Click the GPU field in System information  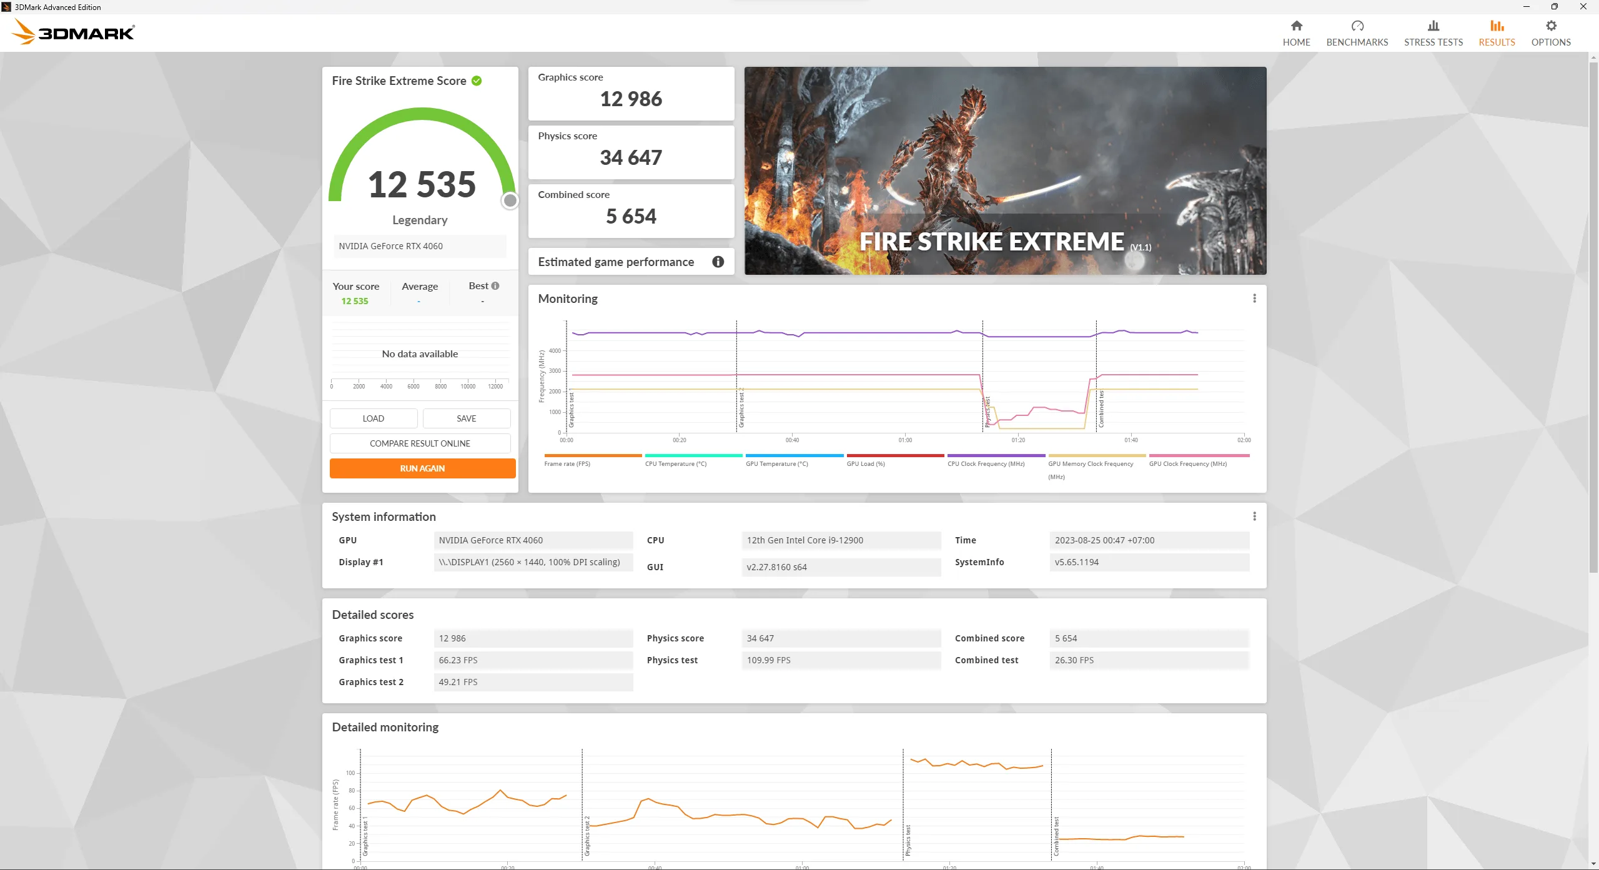pos(533,540)
